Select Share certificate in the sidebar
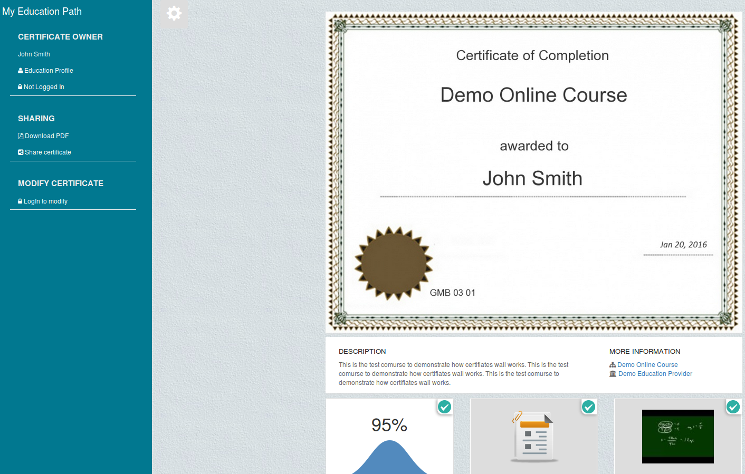Image resolution: width=745 pixels, height=474 pixels. pos(47,152)
